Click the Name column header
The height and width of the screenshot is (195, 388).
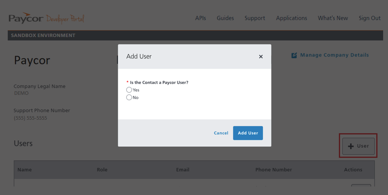tap(25, 170)
